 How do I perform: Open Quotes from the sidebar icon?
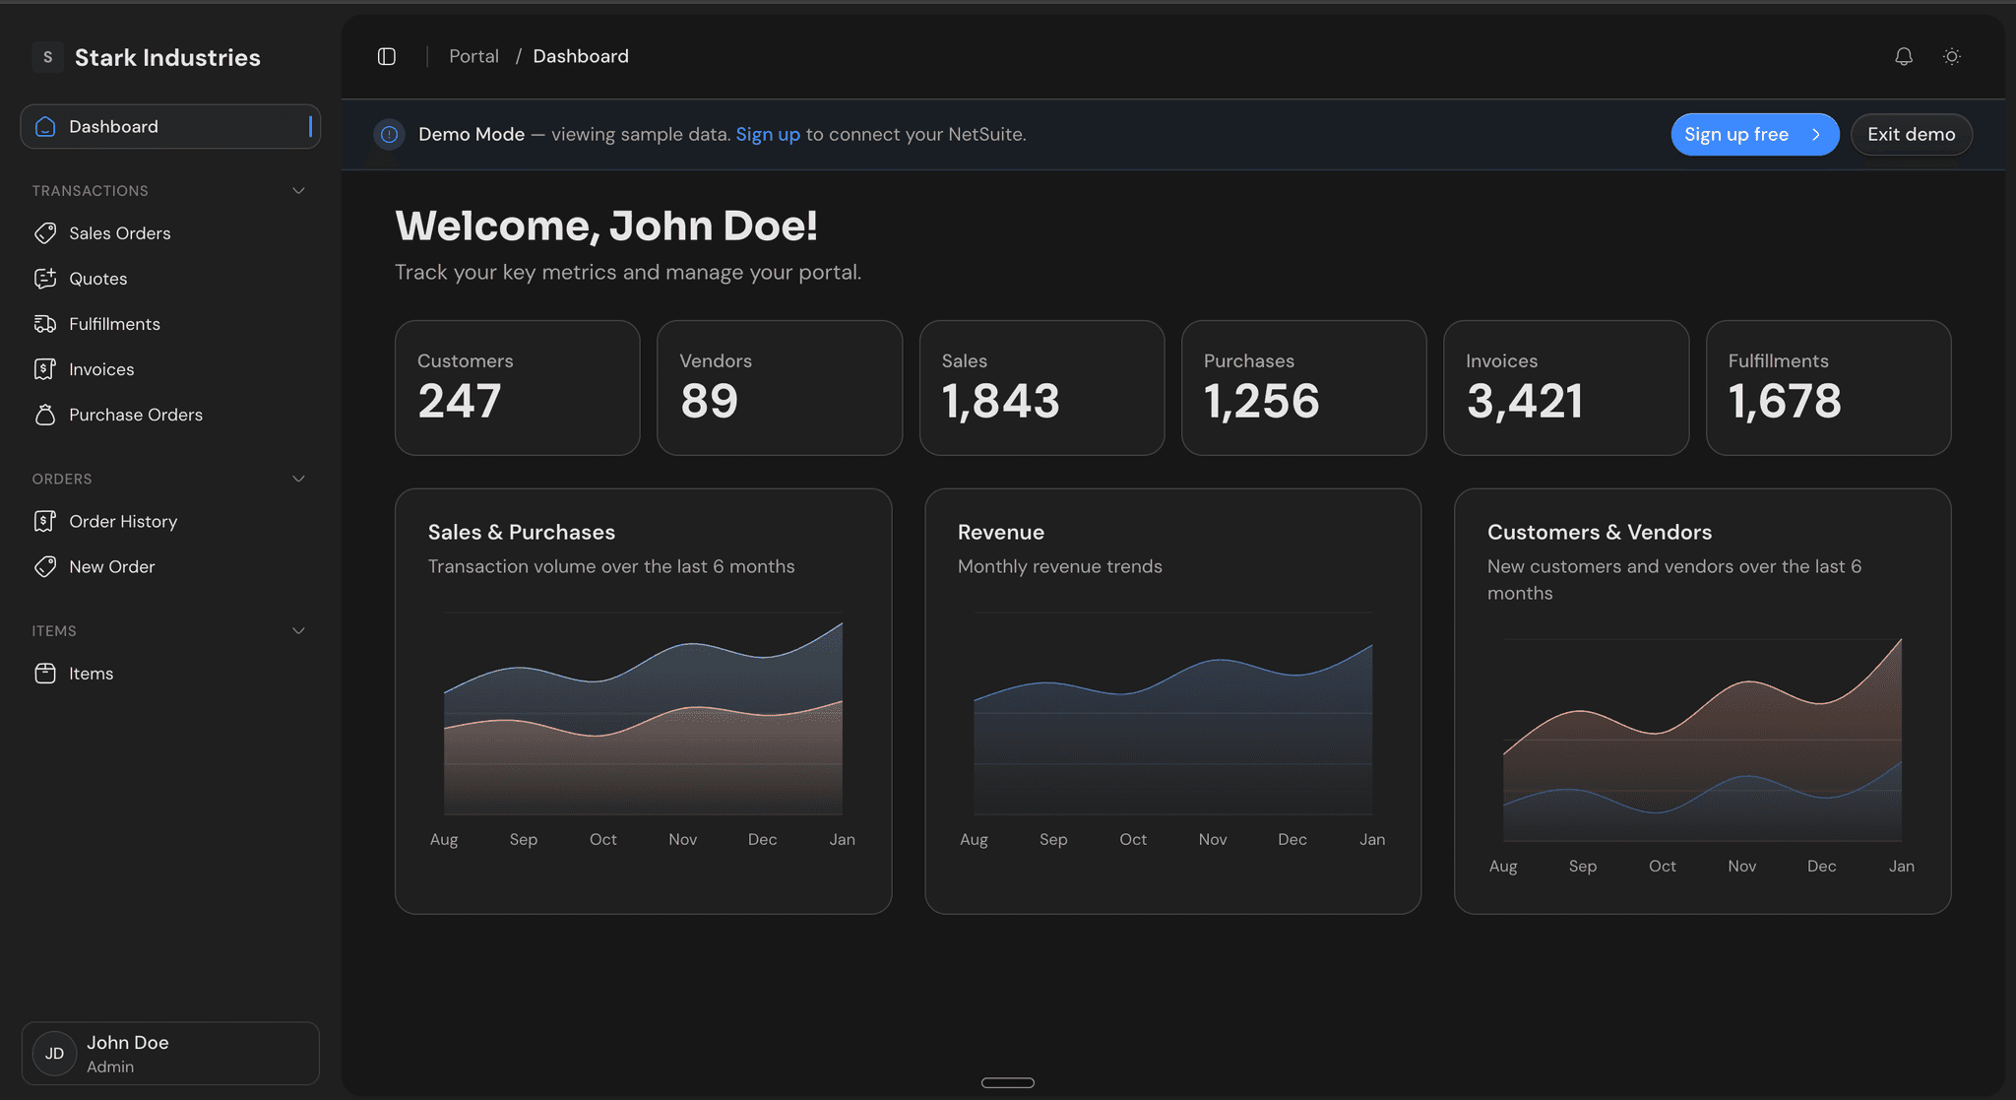[44, 278]
